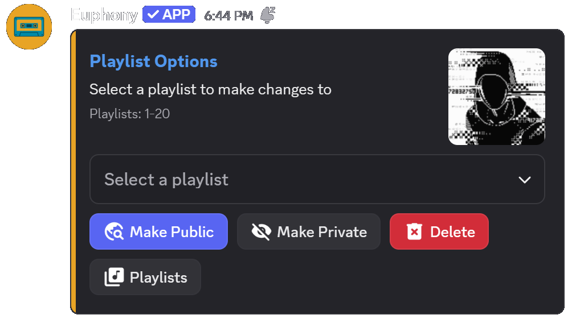576x323 pixels.
Task: Click the "Select a playlist to make changes to" description
Action: pyautogui.click(x=210, y=89)
